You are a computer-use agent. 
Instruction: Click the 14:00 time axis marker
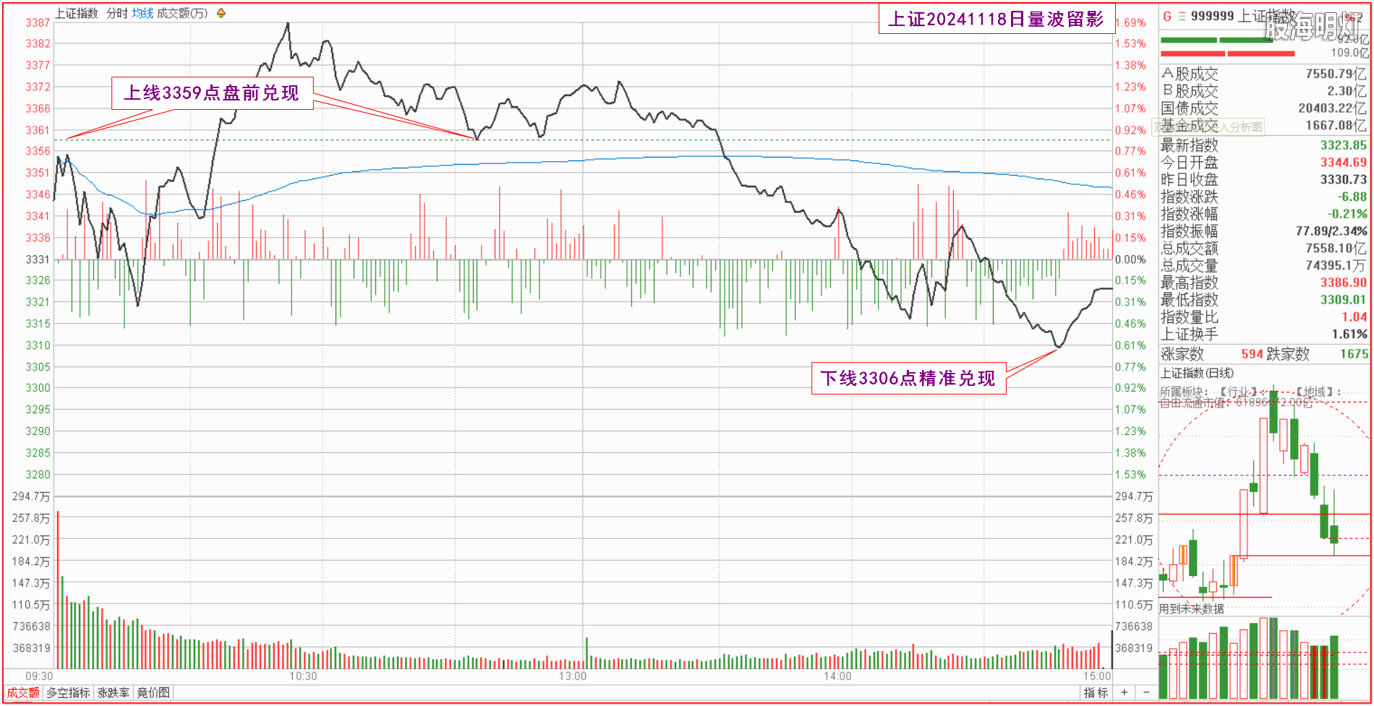pyautogui.click(x=837, y=676)
